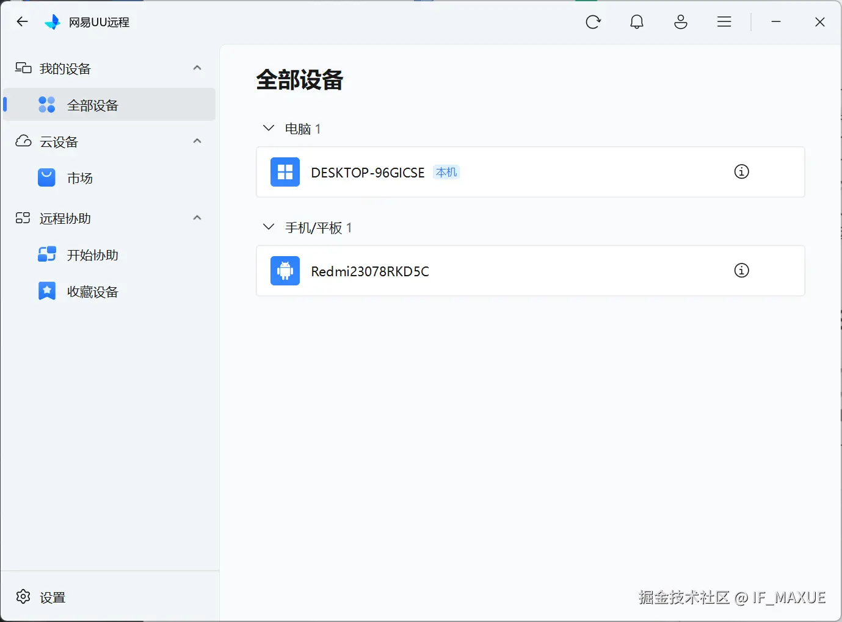The height and width of the screenshot is (622, 842).
Task: Click the settings gear icon
Action: pyautogui.click(x=23, y=596)
